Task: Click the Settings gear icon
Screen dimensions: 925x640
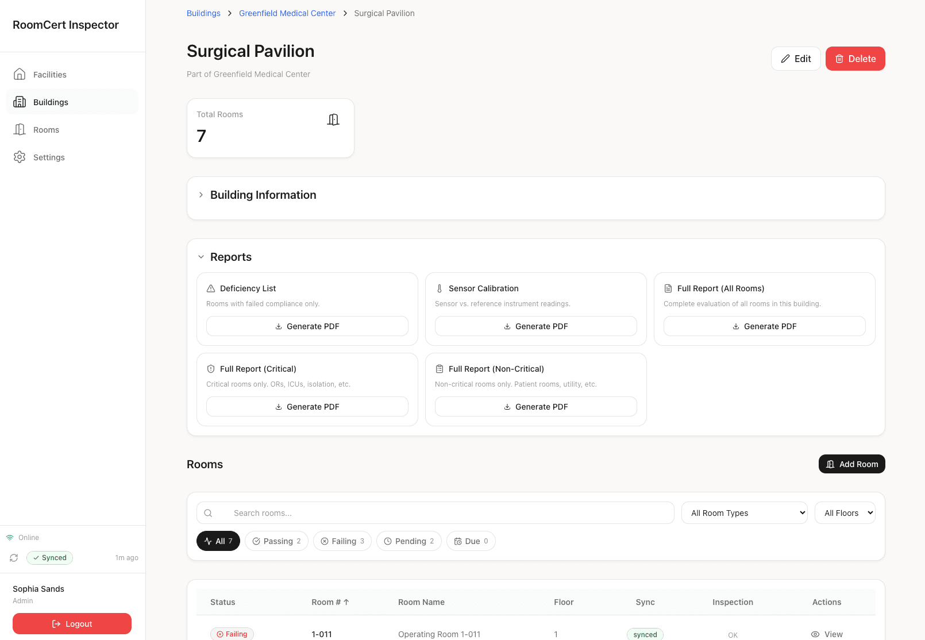Action: pos(20,157)
